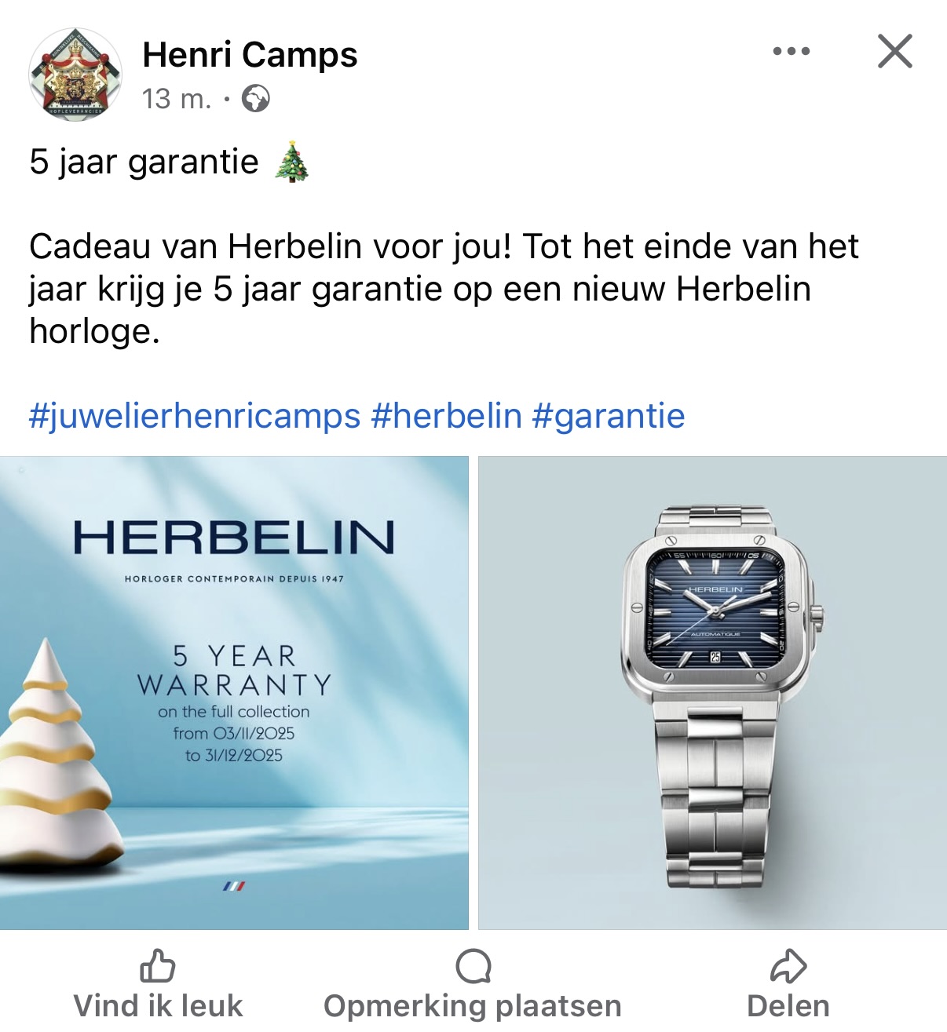Tap the thumbs-up like icon
947x1032 pixels.
(157, 966)
